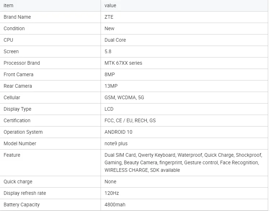Image resolution: width=270 pixels, height=211 pixels.
Task: Click the 'Quick charge' label
Action: (18, 182)
